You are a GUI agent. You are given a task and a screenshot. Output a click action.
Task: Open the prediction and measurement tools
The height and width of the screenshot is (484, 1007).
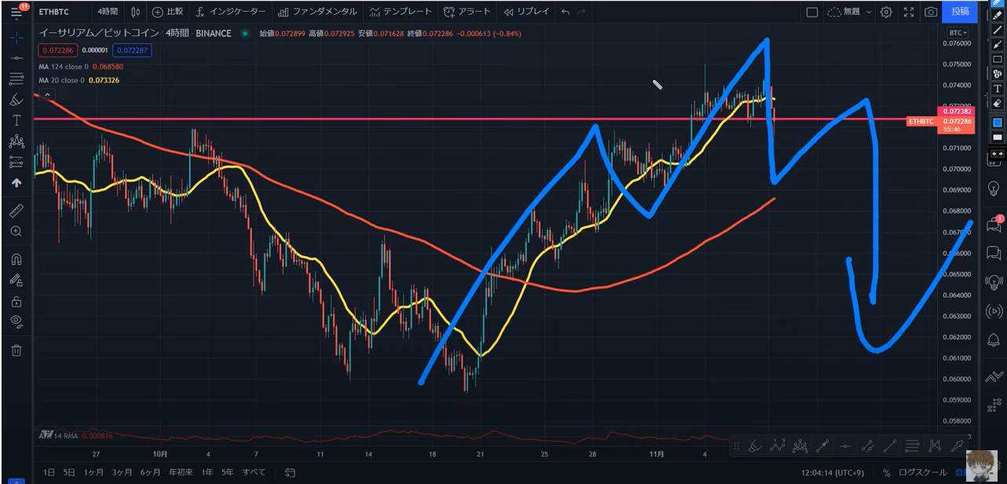[x=16, y=162]
